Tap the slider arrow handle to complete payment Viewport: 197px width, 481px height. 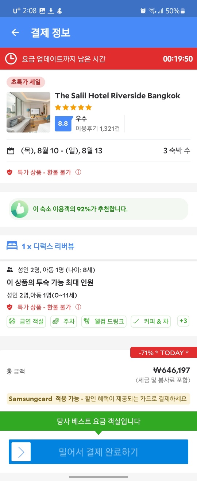pyautogui.click(x=21, y=452)
